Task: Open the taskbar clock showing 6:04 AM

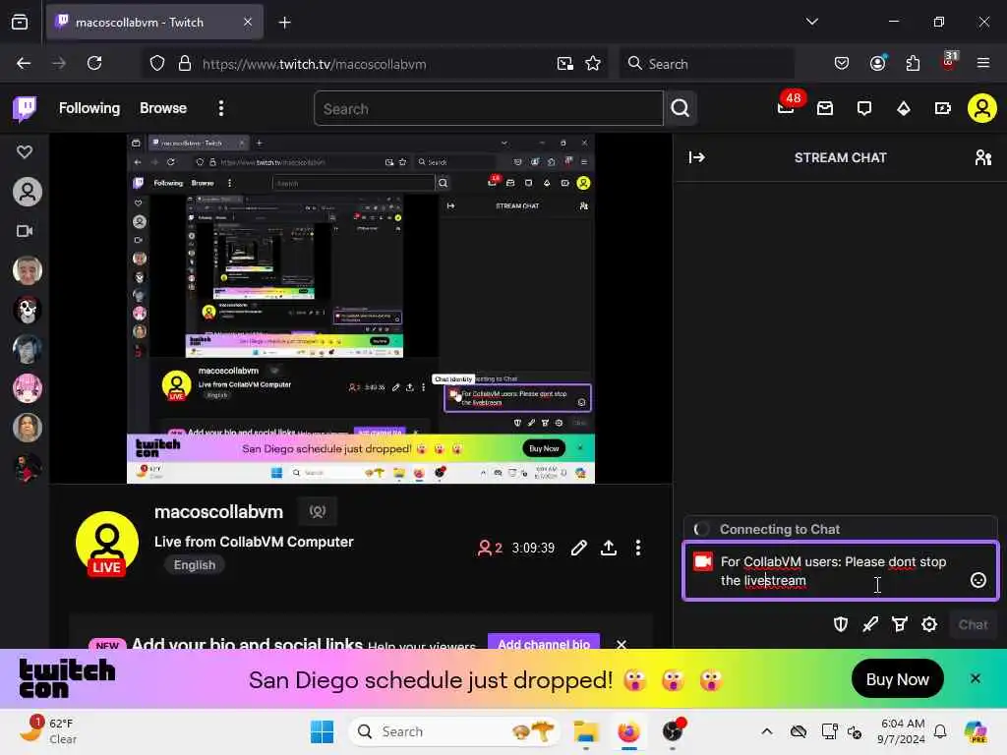Action: 903,731
